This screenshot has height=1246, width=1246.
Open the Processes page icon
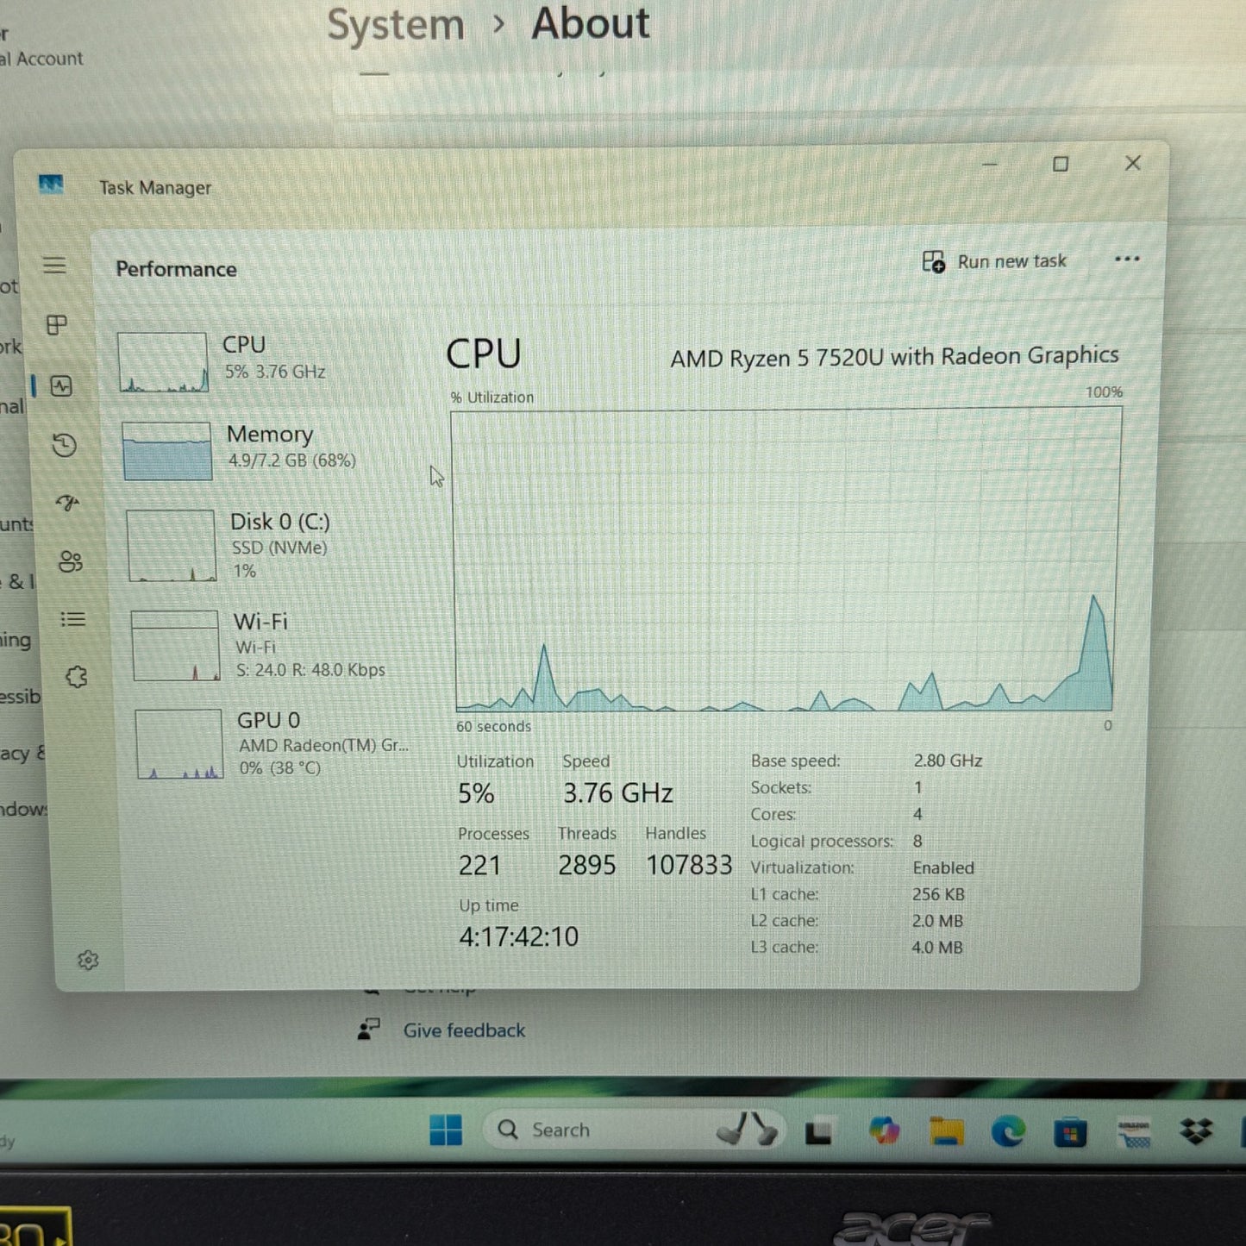click(57, 325)
